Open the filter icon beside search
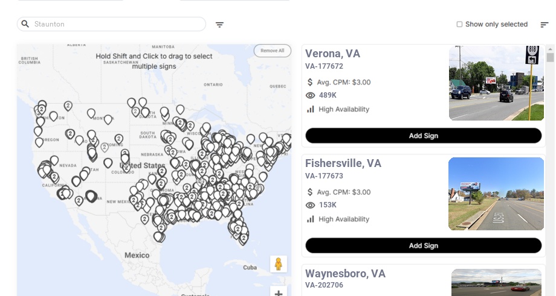 pyautogui.click(x=219, y=25)
